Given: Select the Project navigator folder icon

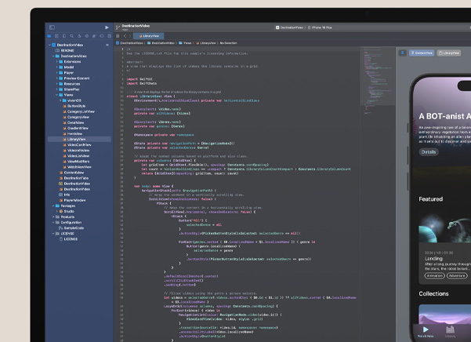Looking at the screenshot, I should click(x=49, y=36).
